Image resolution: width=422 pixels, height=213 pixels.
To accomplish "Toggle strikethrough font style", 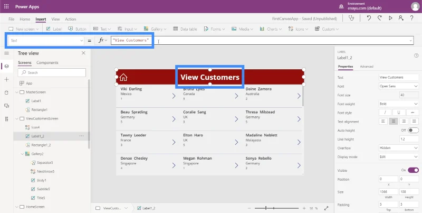I will point(413,113).
